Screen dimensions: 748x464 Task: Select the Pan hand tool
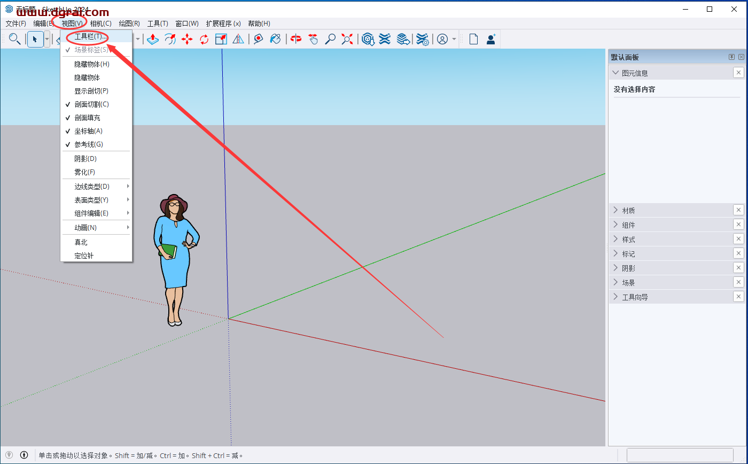point(313,39)
